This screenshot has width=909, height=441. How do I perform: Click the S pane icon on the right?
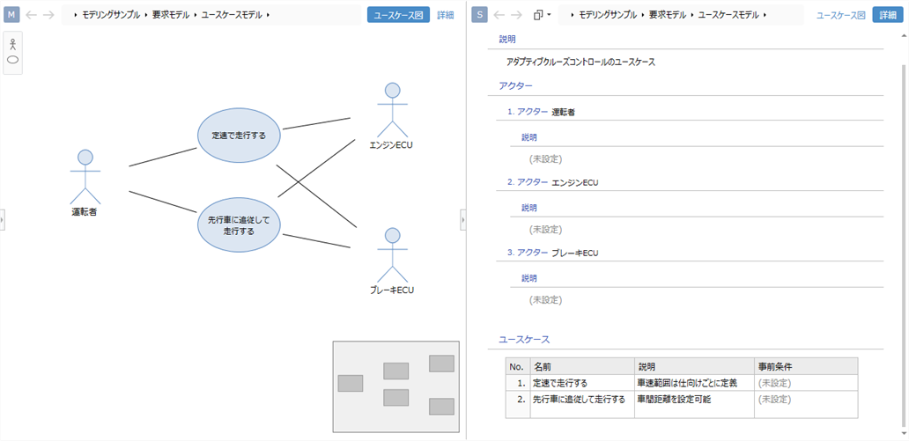478,15
